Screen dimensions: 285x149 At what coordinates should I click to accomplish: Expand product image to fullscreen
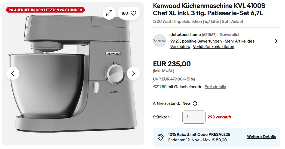[x=109, y=13]
